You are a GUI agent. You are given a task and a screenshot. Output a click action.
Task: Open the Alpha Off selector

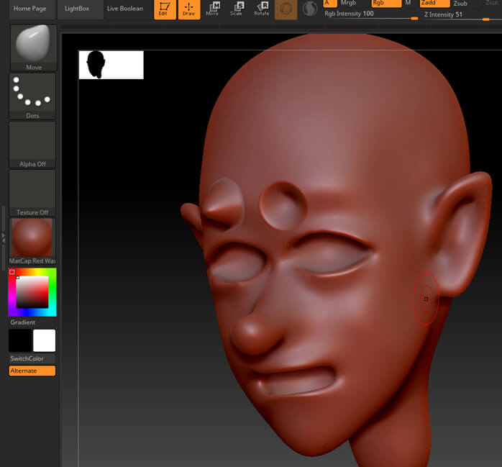coord(32,144)
